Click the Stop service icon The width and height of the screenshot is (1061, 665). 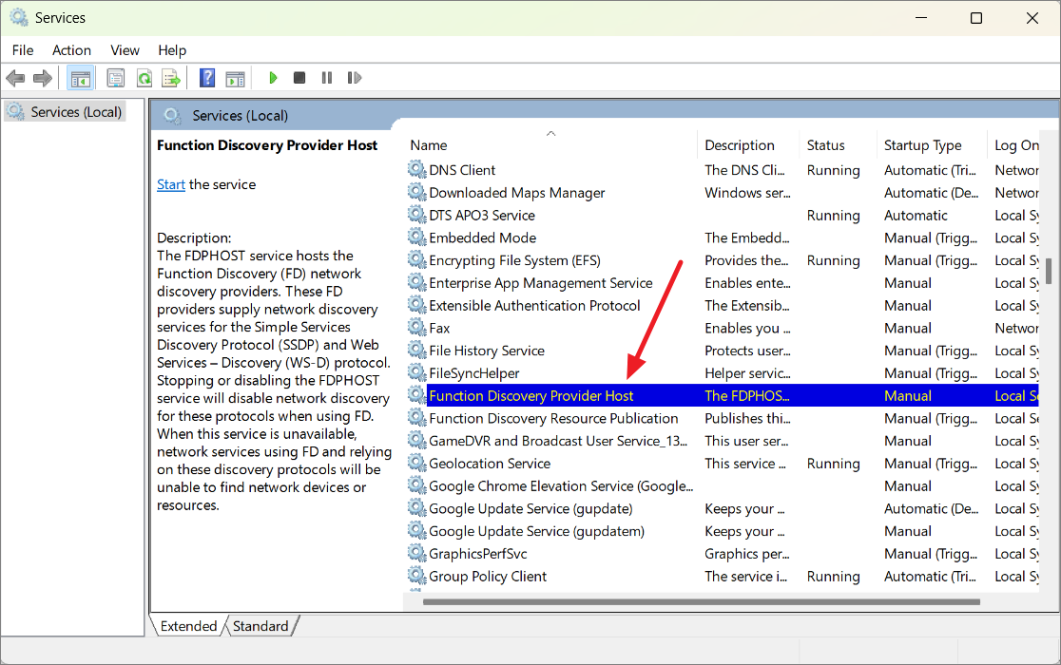click(299, 77)
